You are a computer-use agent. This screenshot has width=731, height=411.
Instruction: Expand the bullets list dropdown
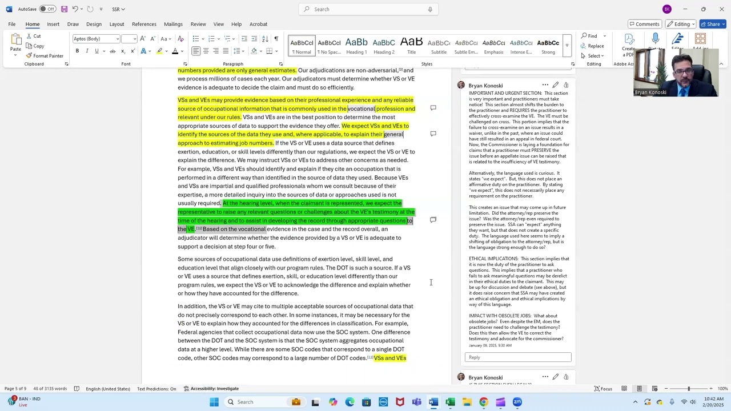tap(202, 39)
